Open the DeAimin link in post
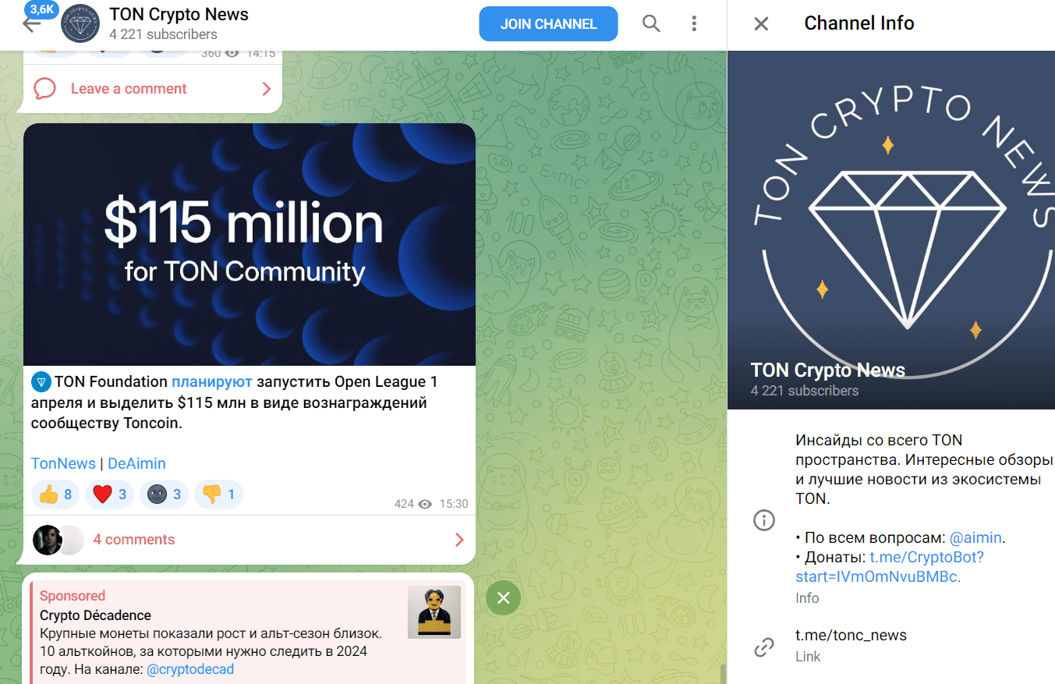 pos(136,463)
